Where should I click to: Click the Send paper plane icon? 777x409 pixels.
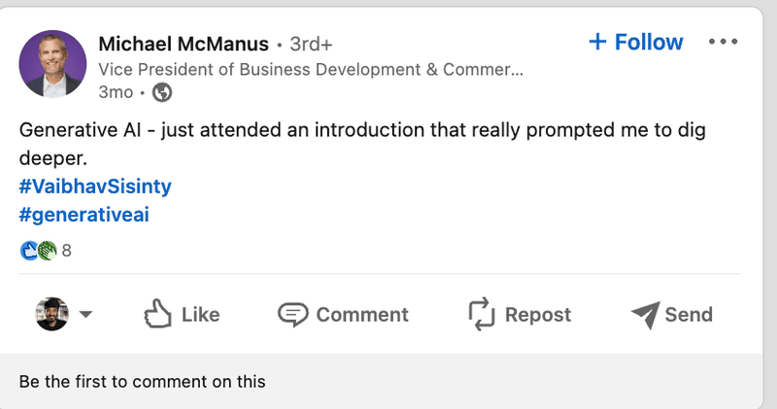(x=645, y=314)
